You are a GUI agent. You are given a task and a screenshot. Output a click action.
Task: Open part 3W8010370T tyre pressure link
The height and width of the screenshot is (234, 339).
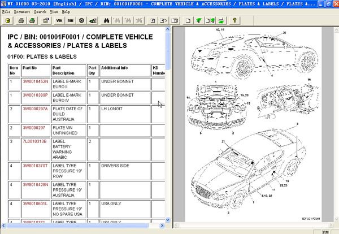[35, 166]
